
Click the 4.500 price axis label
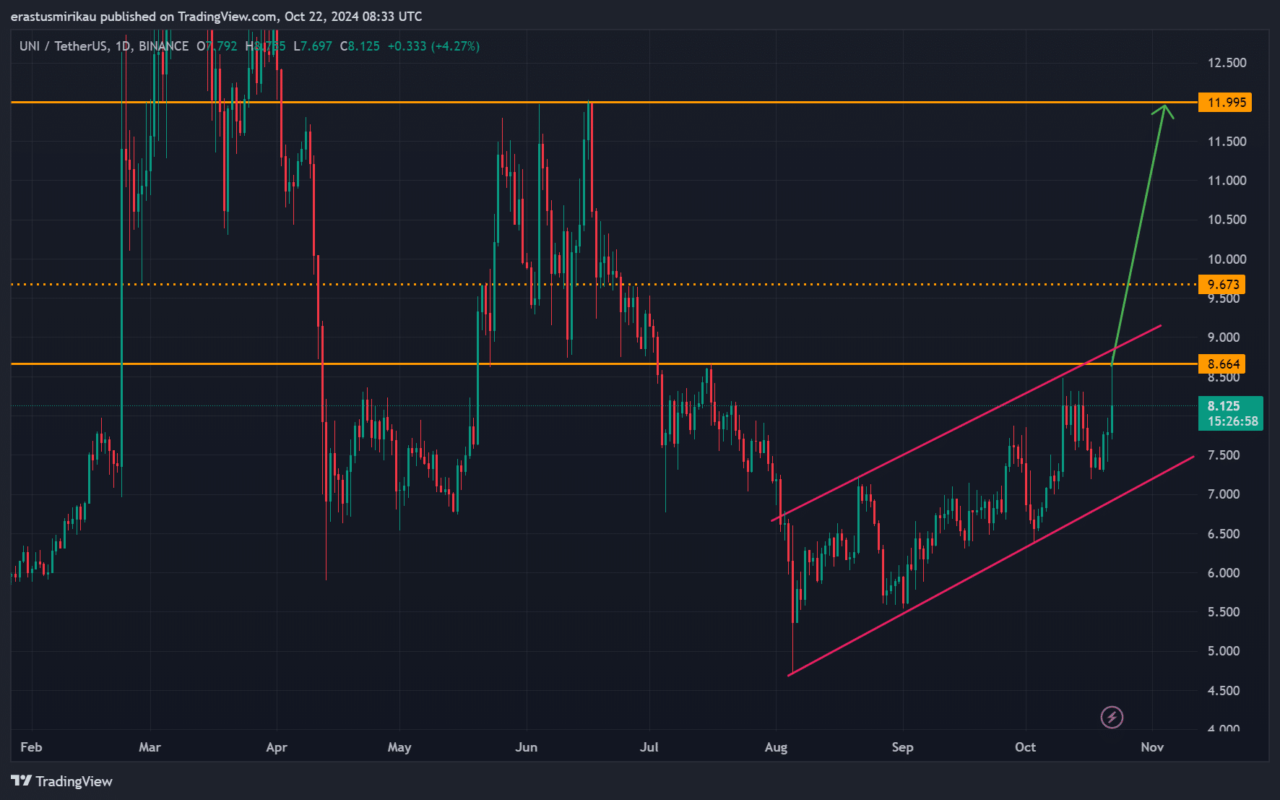pyautogui.click(x=1224, y=691)
